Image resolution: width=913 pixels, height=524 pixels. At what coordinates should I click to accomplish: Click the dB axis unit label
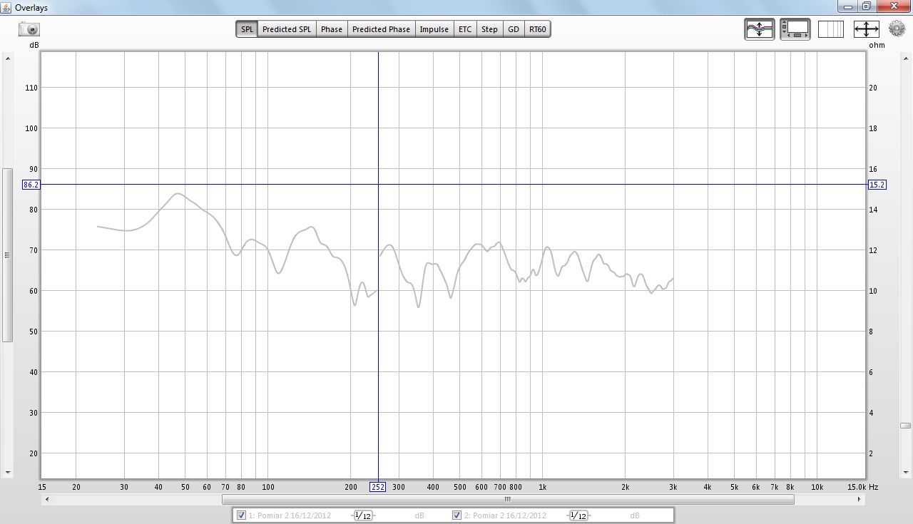pos(34,45)
